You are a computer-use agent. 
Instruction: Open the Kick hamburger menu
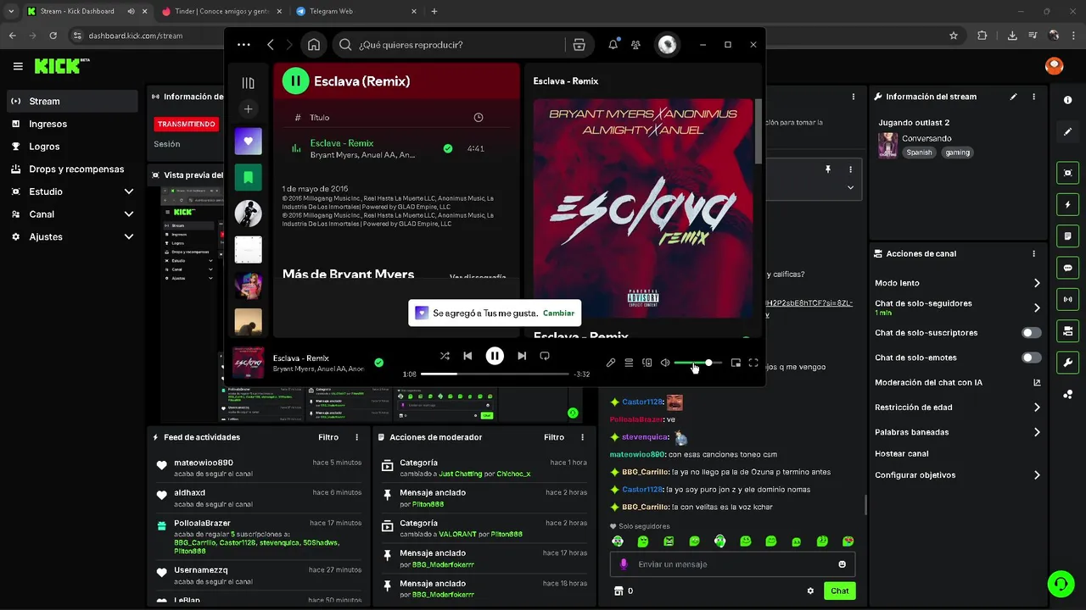18,66
